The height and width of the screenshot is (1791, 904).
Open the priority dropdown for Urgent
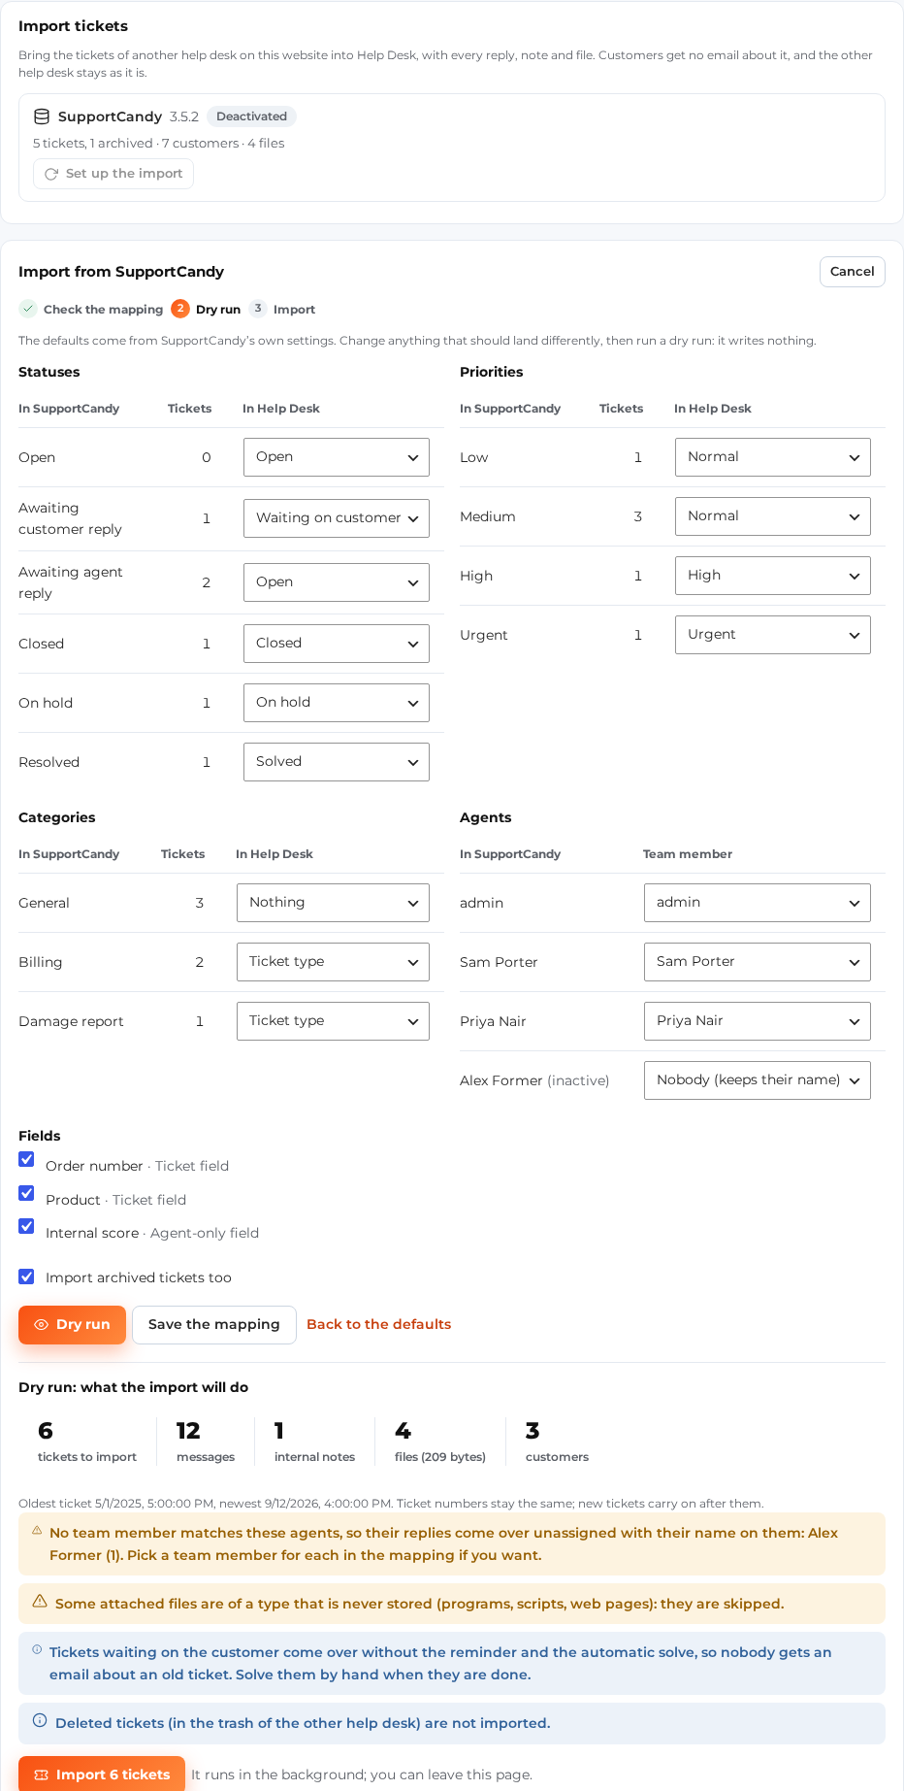(772, 635)
